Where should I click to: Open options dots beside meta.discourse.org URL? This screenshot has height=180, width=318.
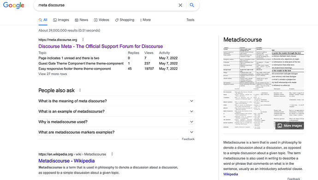[x=83, y=40]
